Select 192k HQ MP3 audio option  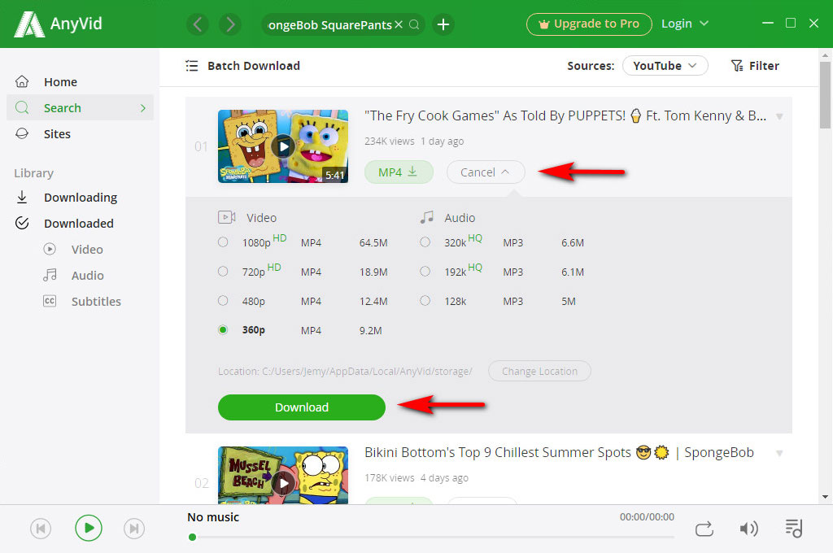click(x=425, y=272)
